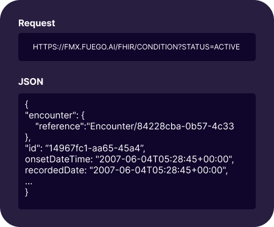Viewport: 274px width, 227px height.
Task: Click the request URL field
Action: click(137, 47)
